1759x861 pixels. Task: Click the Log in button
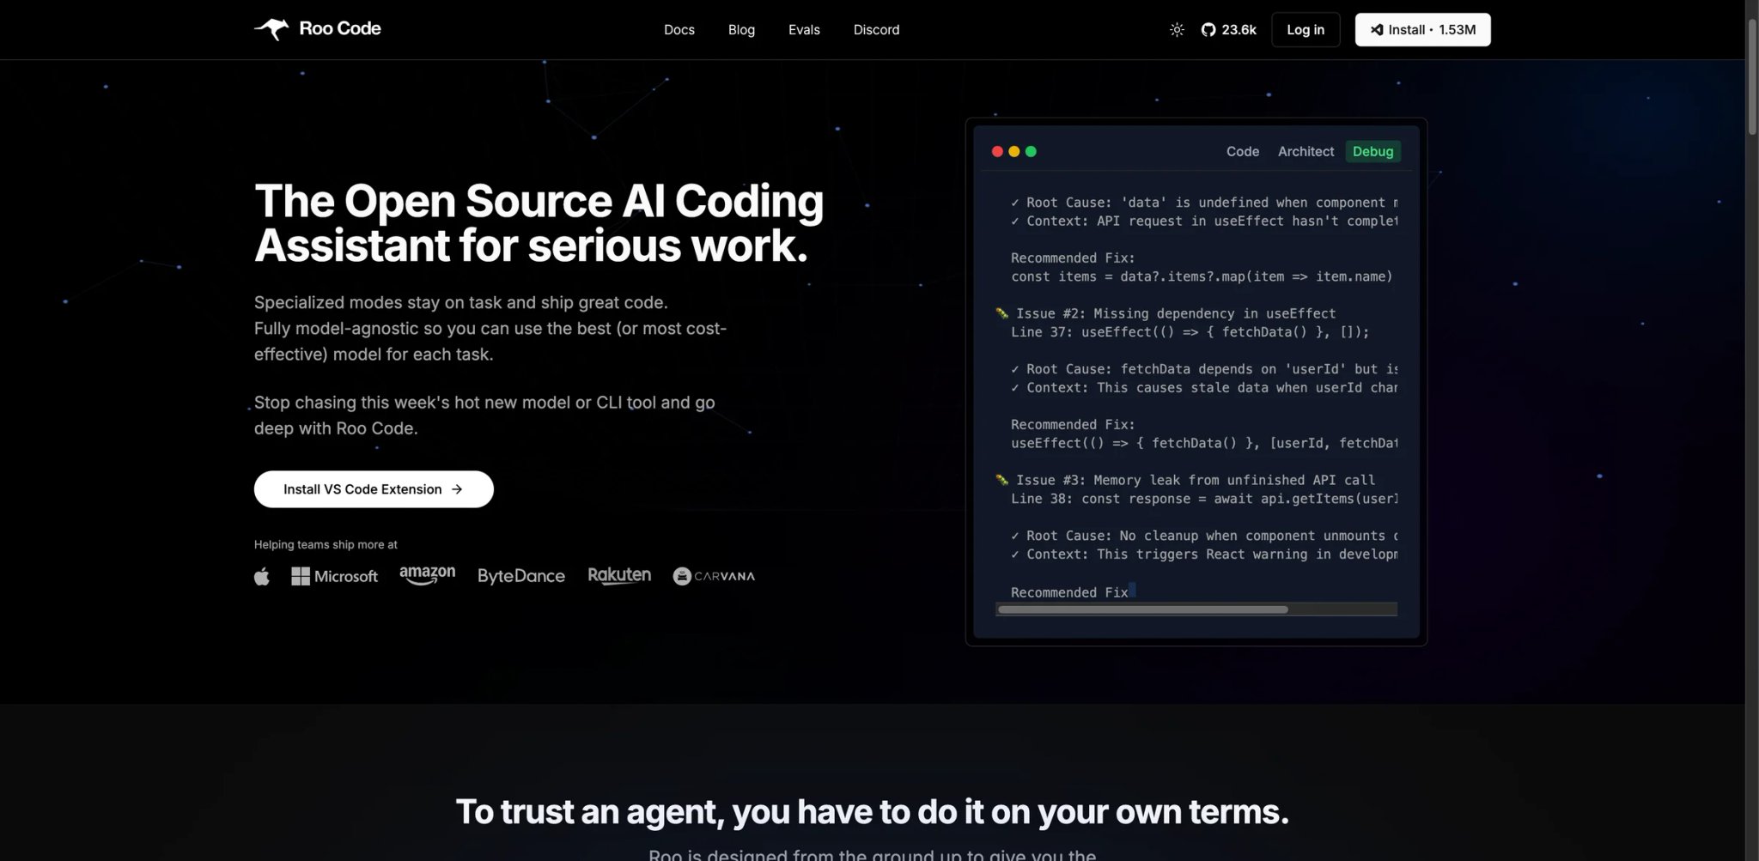coord(1306,30)
